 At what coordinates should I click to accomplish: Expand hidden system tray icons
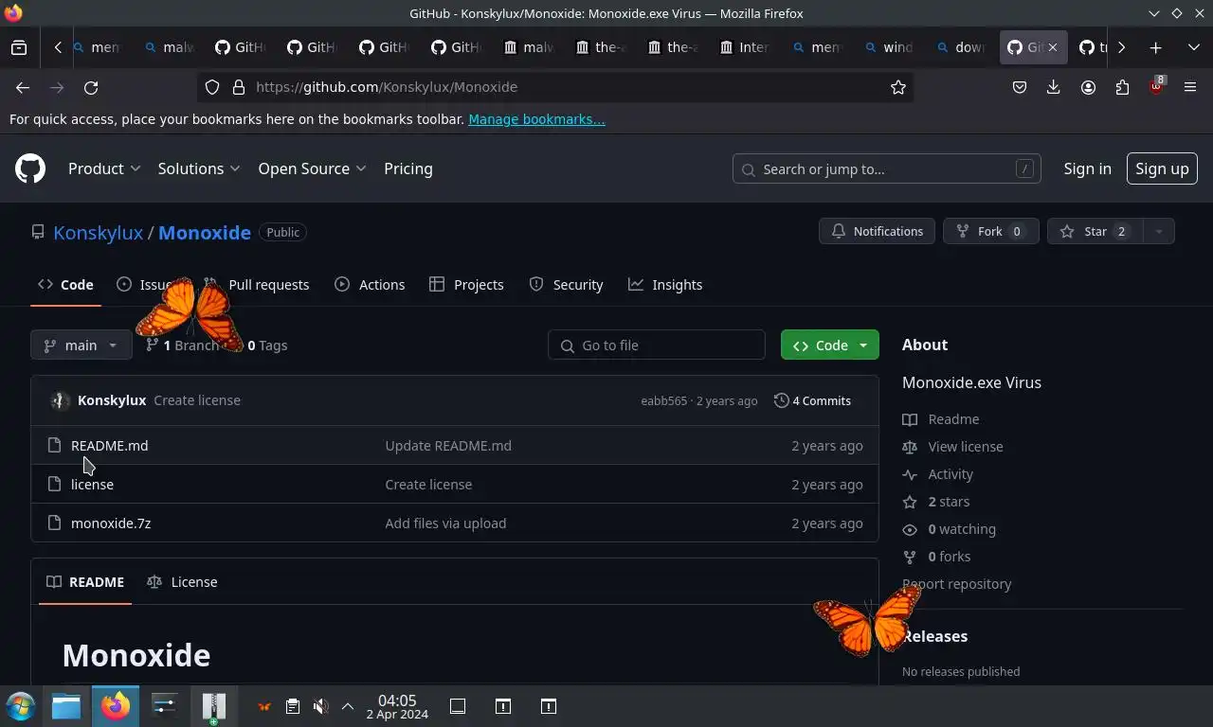coord(348,706)
